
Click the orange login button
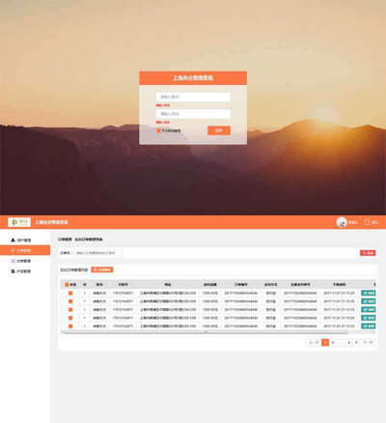[219, 130]
